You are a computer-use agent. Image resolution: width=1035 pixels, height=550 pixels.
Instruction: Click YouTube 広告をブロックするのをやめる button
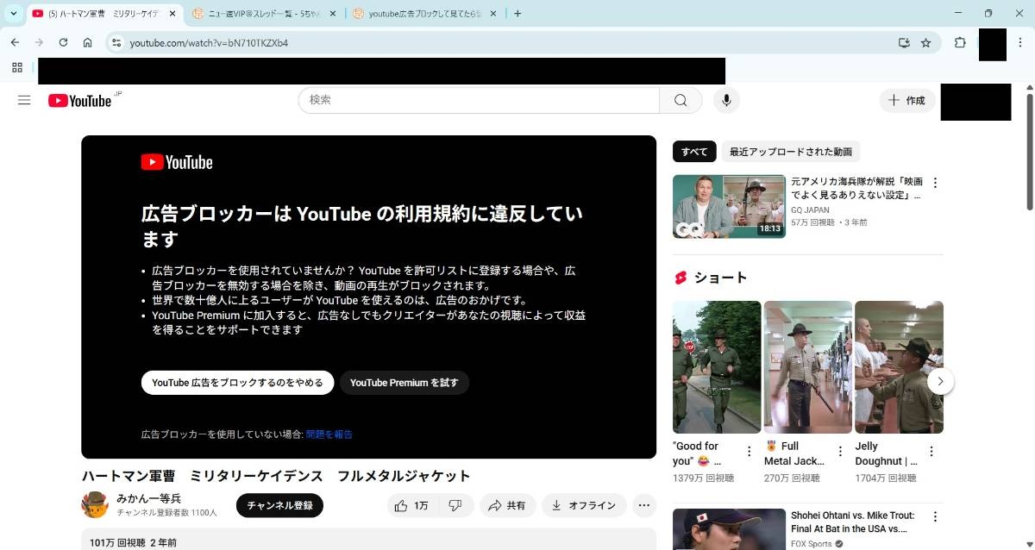point(237,383)
